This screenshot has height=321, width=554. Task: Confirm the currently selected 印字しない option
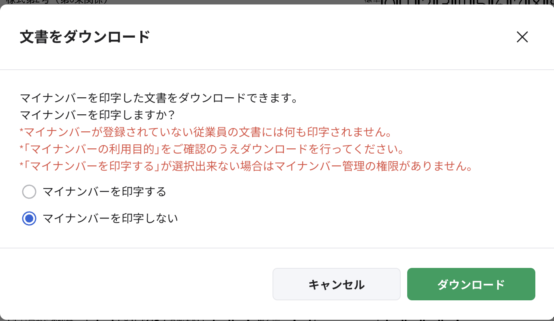pos(29,218)
